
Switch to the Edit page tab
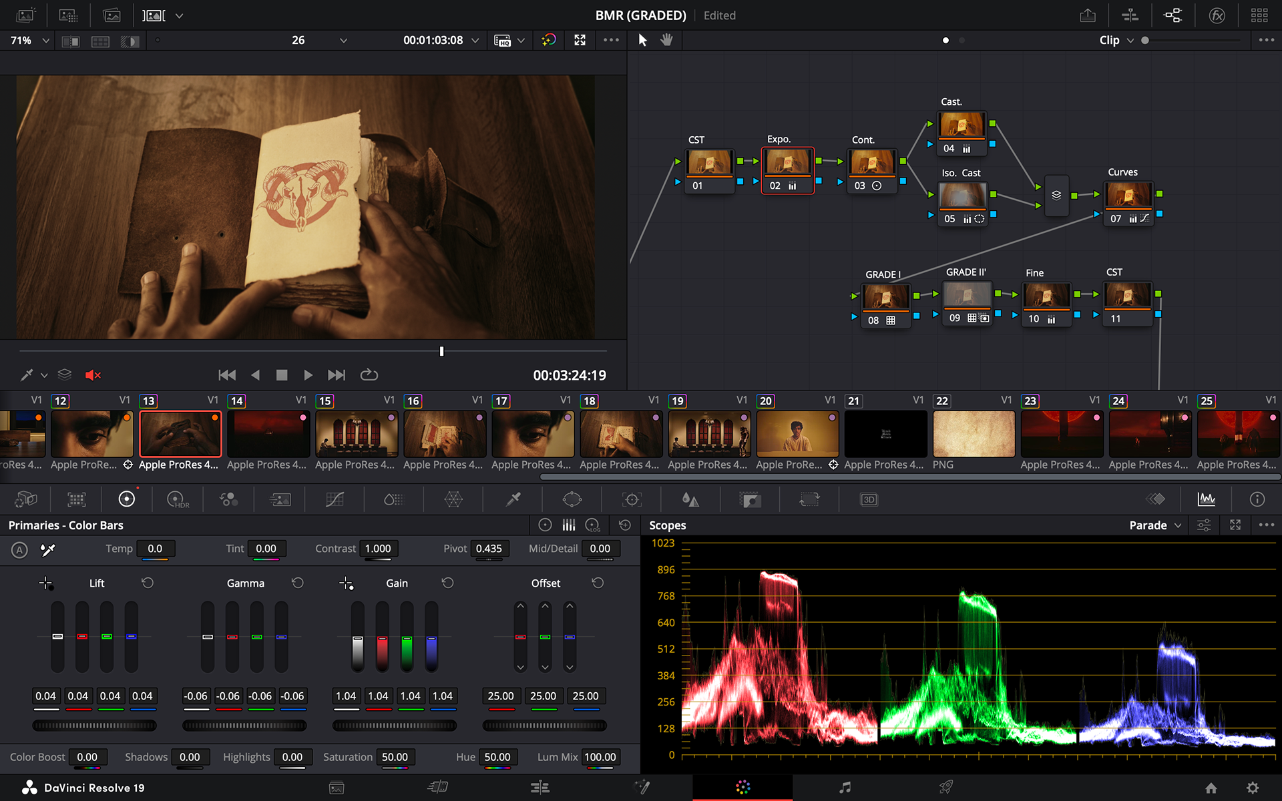click(540, 788)
